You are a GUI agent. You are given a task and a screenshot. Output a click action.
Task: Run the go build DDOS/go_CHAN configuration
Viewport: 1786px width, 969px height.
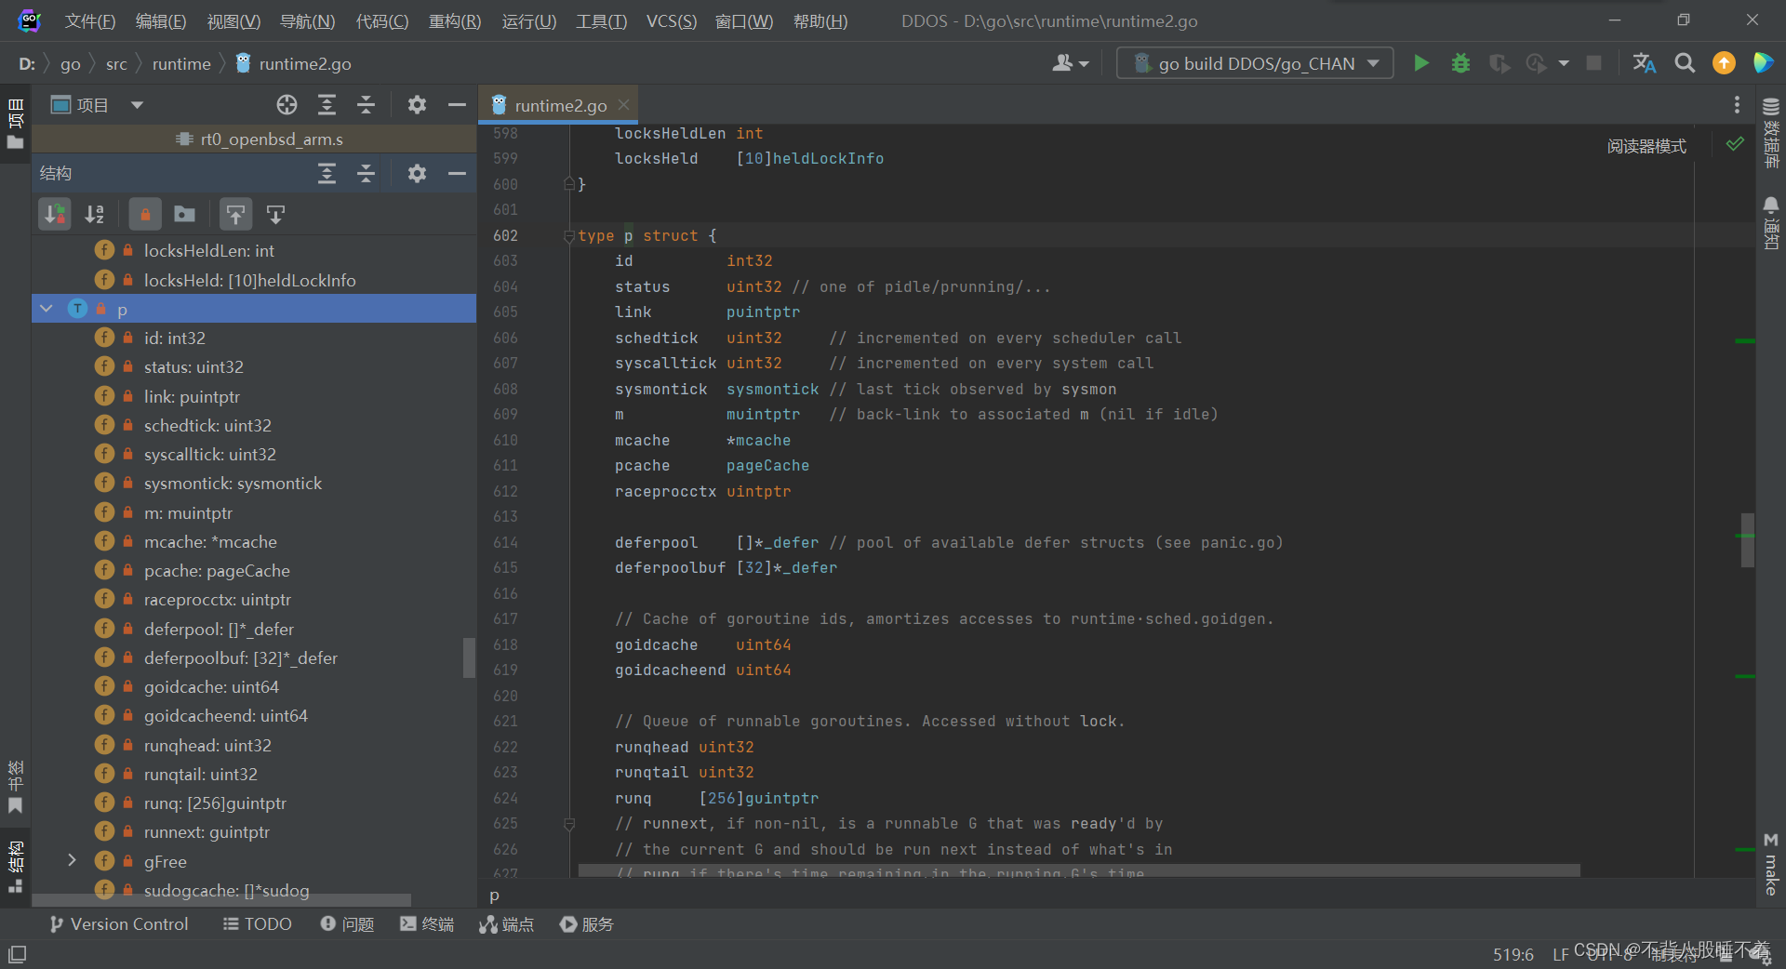[x=1420, y=63]
